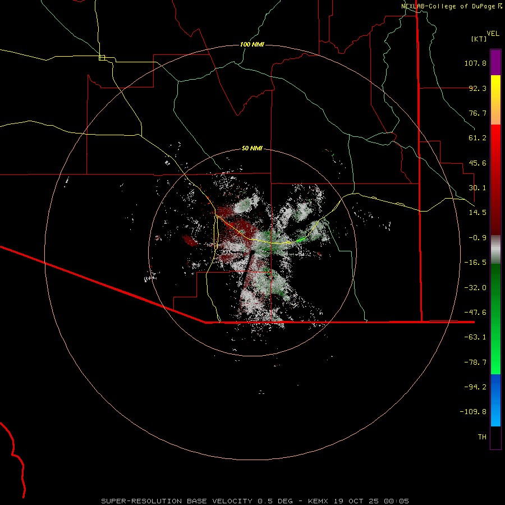505x505 pixels.
Task: Click the TH threshold label
Action: click(482, 437)
